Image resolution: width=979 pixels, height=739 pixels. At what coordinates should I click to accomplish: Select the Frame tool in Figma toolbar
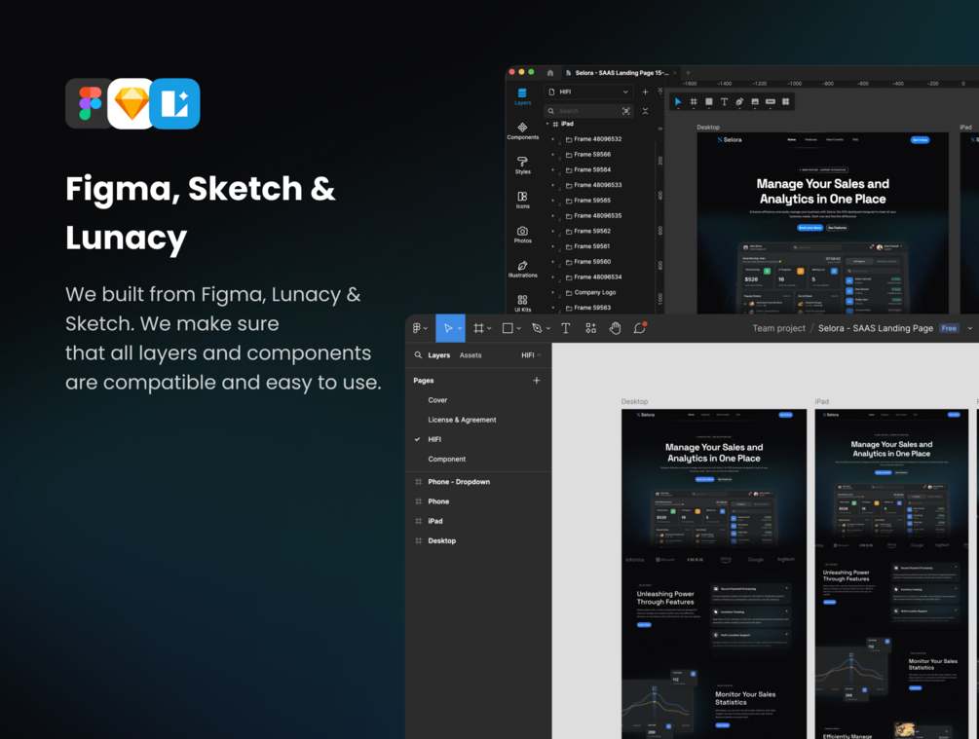coord(479,328)
